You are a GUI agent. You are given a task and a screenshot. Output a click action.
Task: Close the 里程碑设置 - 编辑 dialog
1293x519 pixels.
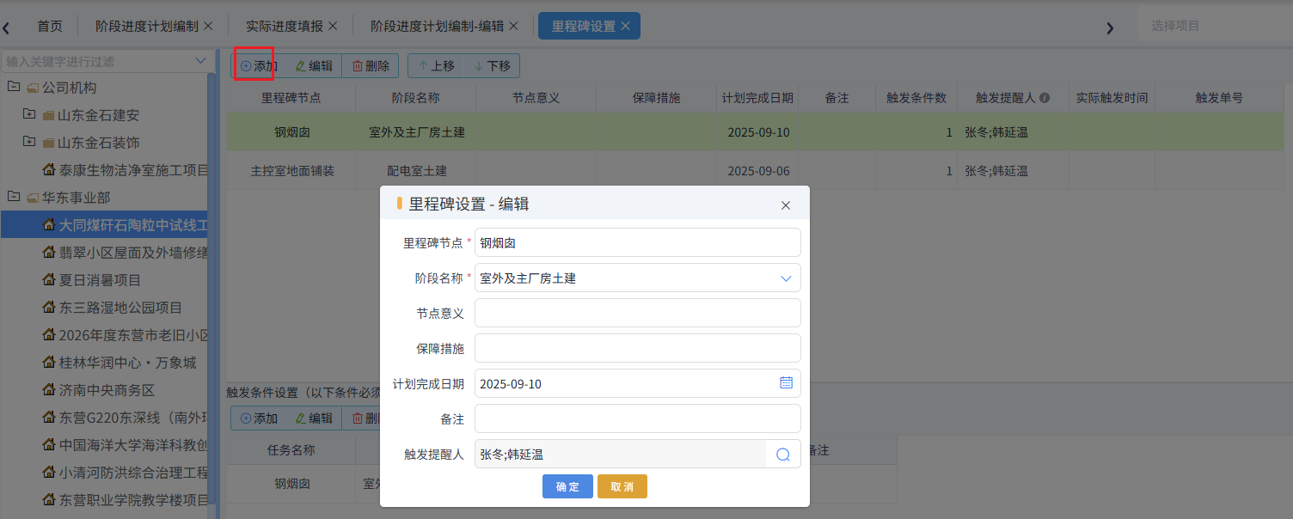(786, 205)
